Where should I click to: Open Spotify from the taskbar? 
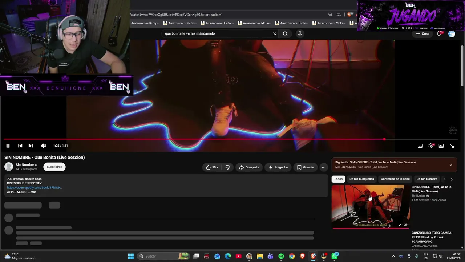tap(281, 256)
